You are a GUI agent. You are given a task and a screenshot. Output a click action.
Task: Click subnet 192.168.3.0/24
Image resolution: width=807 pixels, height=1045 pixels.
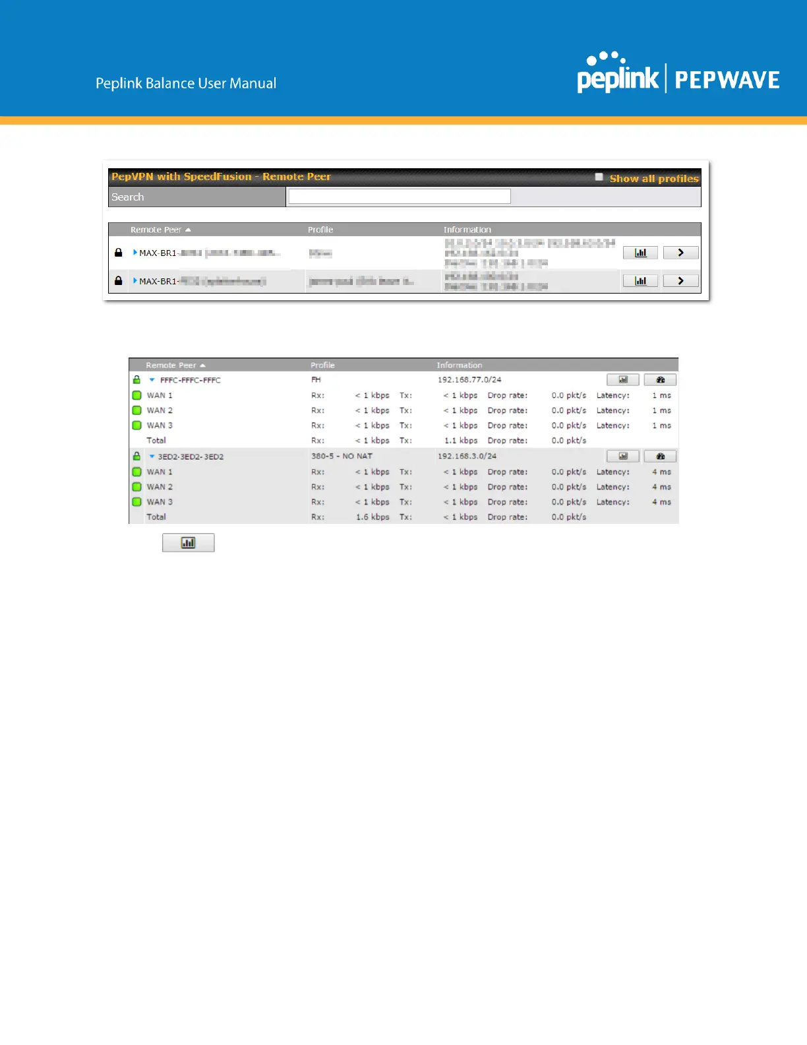click(x=467, y=457)
